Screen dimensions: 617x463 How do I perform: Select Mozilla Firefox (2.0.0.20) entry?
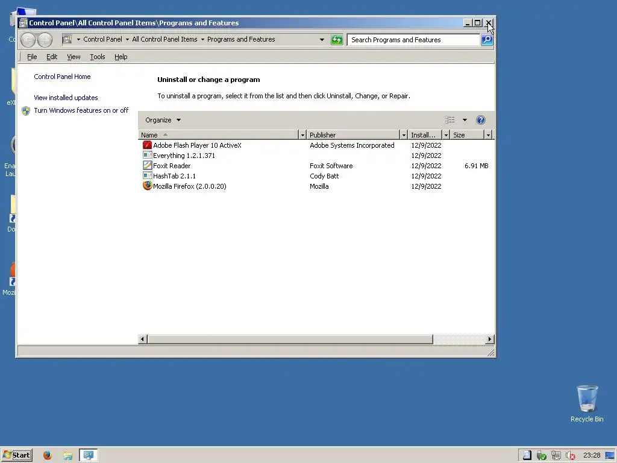pyautogui.click(x=190, y=186)
